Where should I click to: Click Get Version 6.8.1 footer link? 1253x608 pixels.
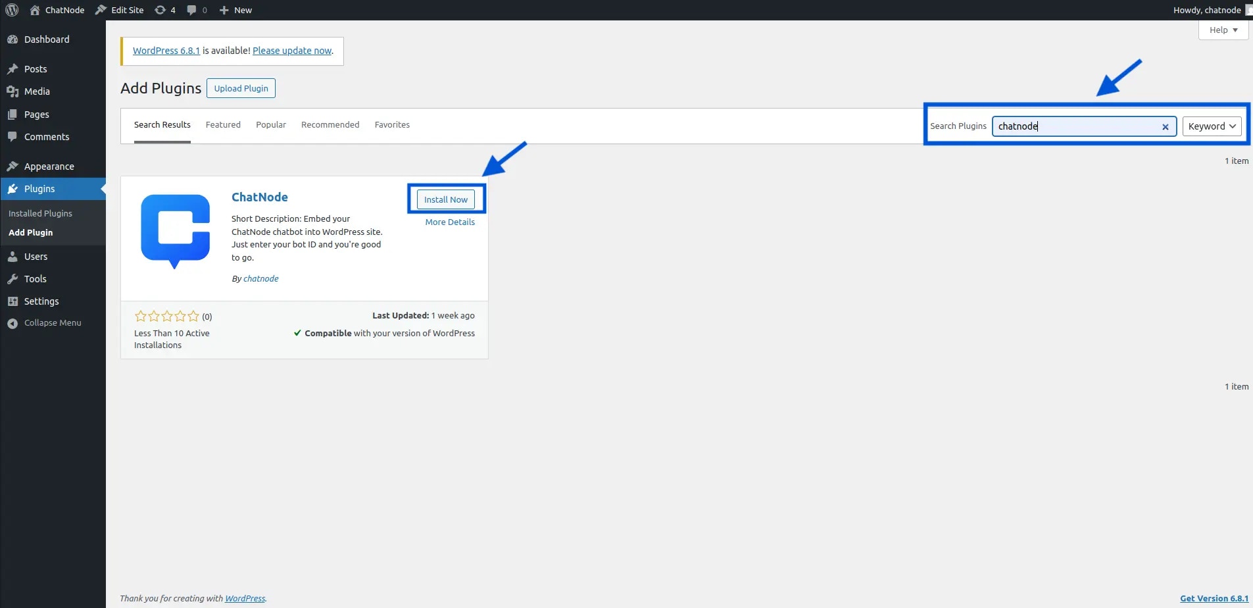[x=1214, y=599]
